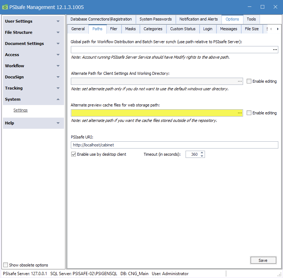This screenshot has height=278, width=283.
Task: Click 'SQL Server: PSISAFE-02\PSIGENSQL' status text
Action: (x=83, y=274)
